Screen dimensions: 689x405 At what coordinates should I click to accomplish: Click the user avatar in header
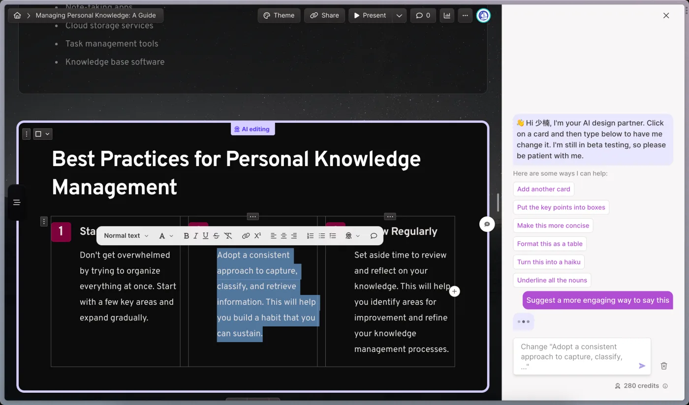click(483, 15)
